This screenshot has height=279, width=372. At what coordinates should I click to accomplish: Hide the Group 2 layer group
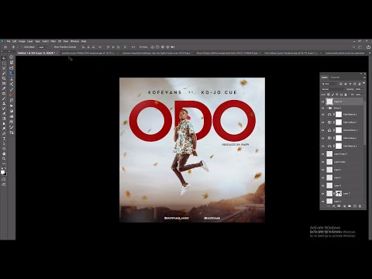coord(322,108)
